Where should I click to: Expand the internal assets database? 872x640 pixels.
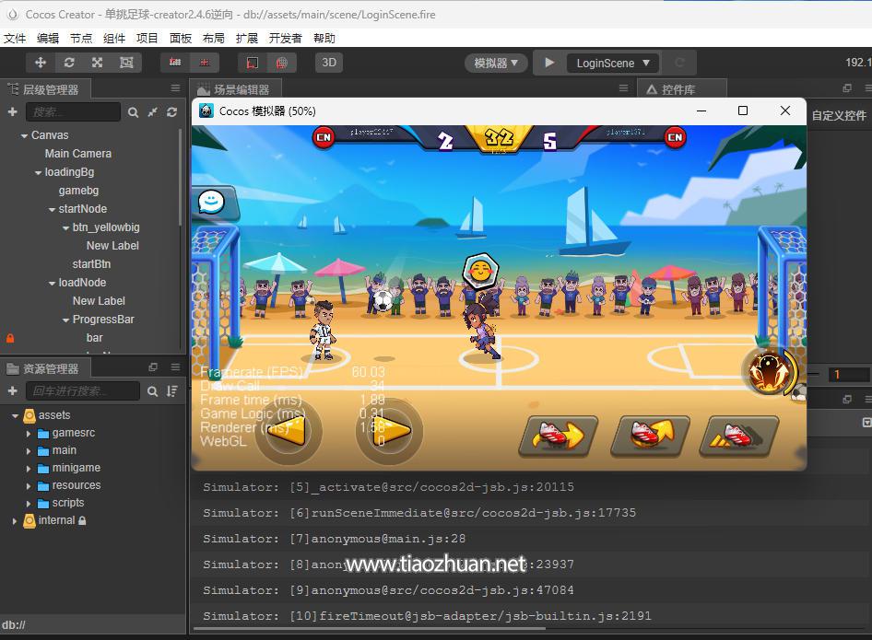(15, 521)
